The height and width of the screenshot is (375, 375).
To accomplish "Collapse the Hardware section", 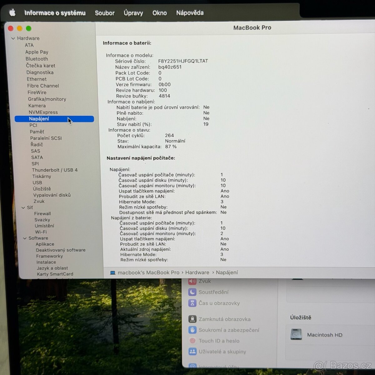I will pos(13,38).
